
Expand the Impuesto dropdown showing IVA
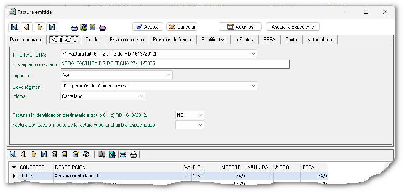169,75
